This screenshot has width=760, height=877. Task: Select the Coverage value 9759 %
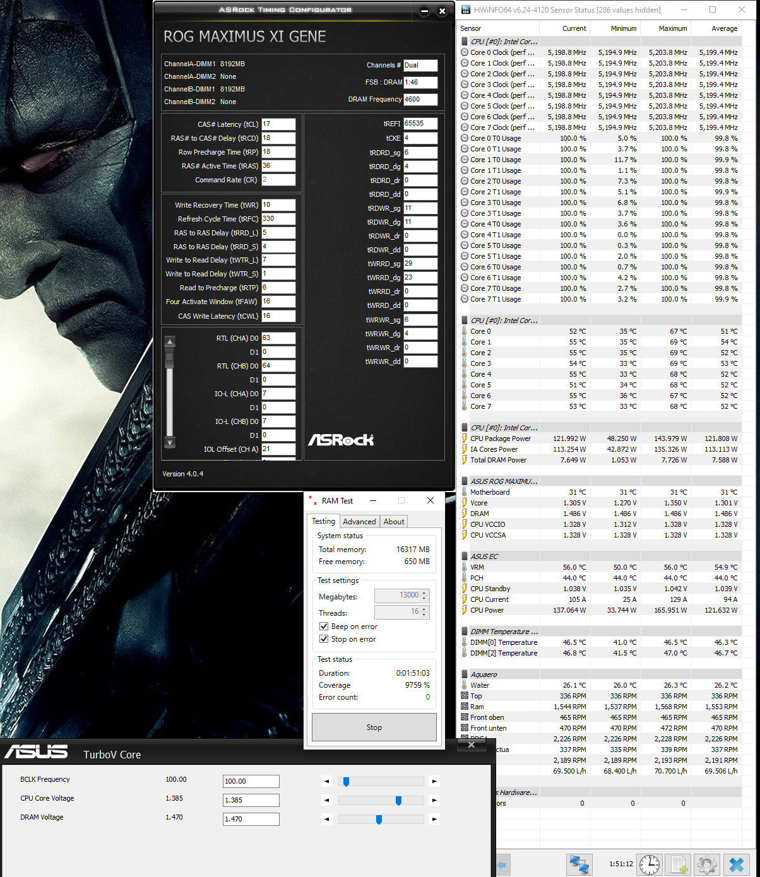pos(417,685)
